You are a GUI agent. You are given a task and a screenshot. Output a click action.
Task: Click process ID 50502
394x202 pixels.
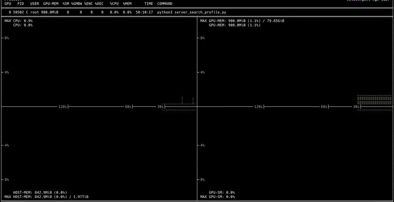19,12
